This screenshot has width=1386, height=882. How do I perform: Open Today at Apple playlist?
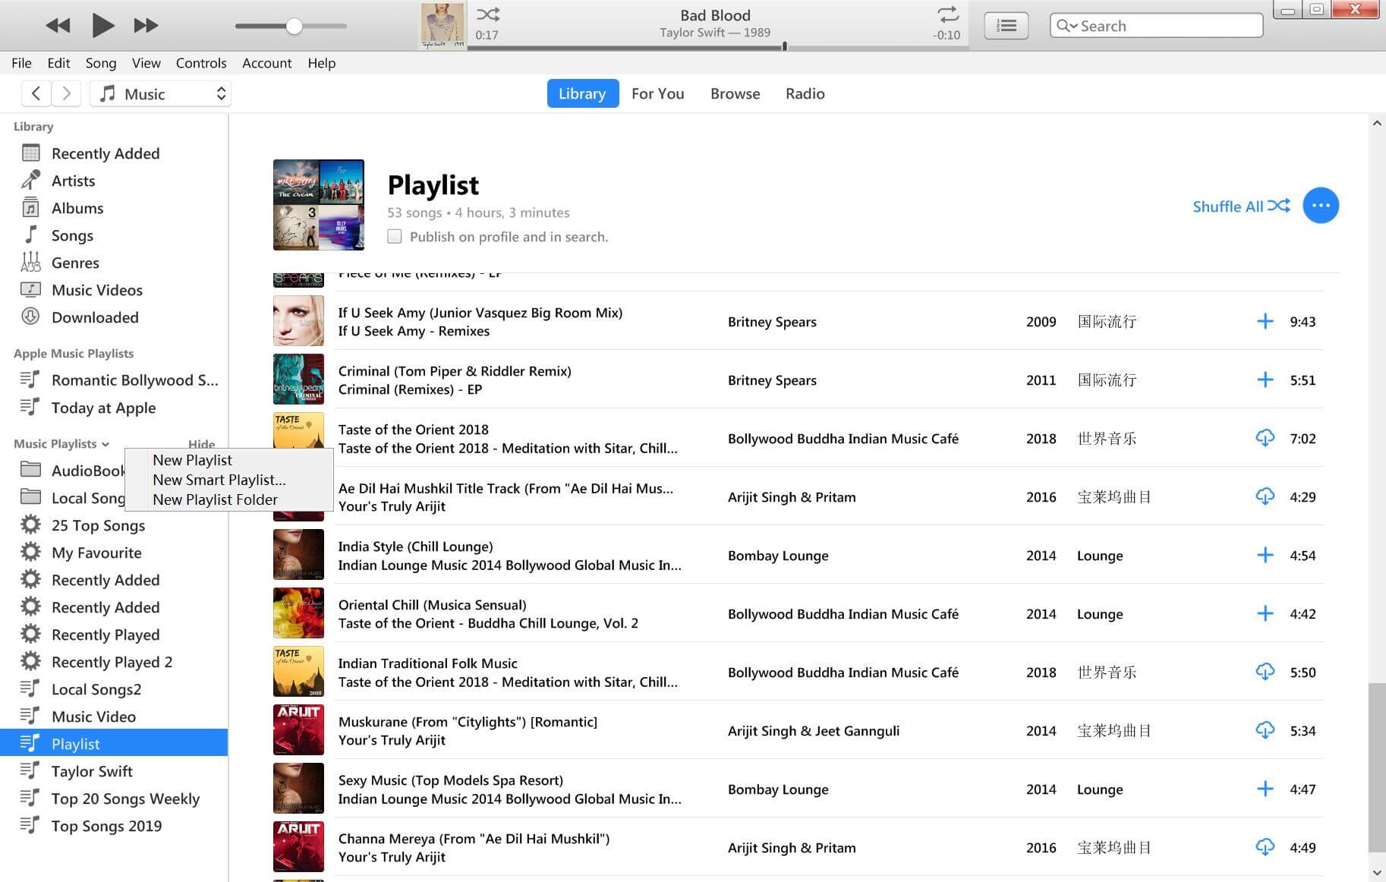coord(103,408)
